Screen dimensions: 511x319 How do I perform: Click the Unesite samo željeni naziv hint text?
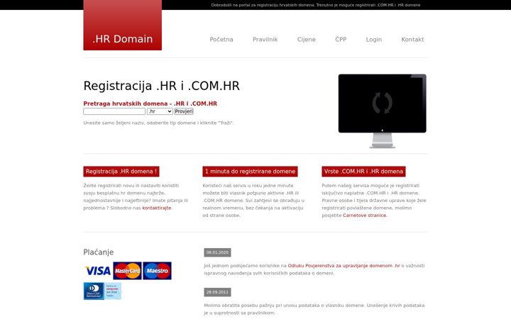pos(158,123)
